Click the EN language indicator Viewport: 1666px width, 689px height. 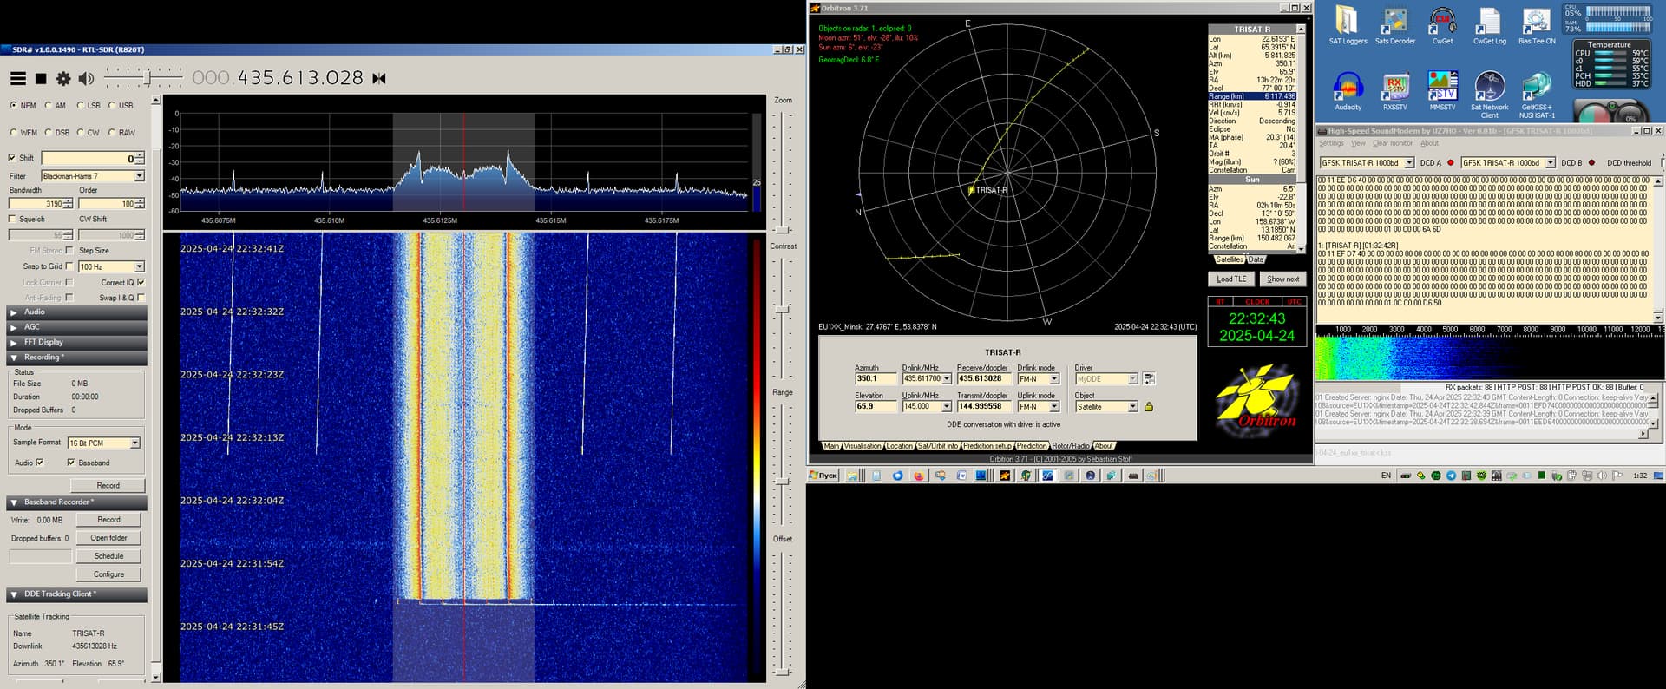1386,476
